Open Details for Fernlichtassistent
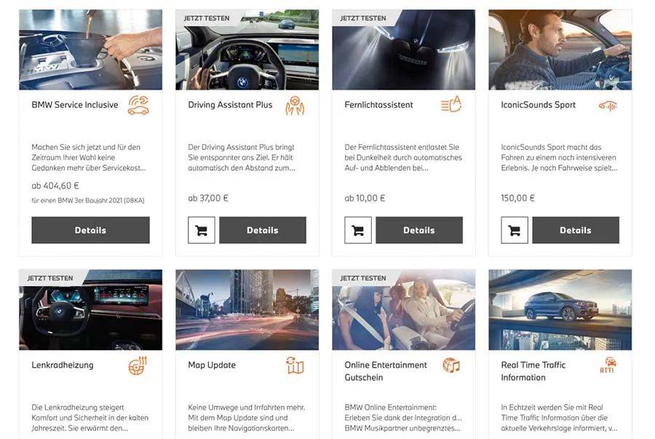The image size is (655, 439). (x=419, y=230)
